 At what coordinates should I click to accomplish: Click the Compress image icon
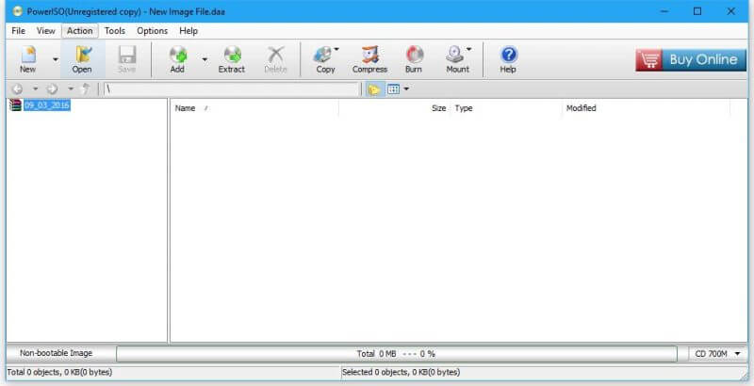click(369, 59)
